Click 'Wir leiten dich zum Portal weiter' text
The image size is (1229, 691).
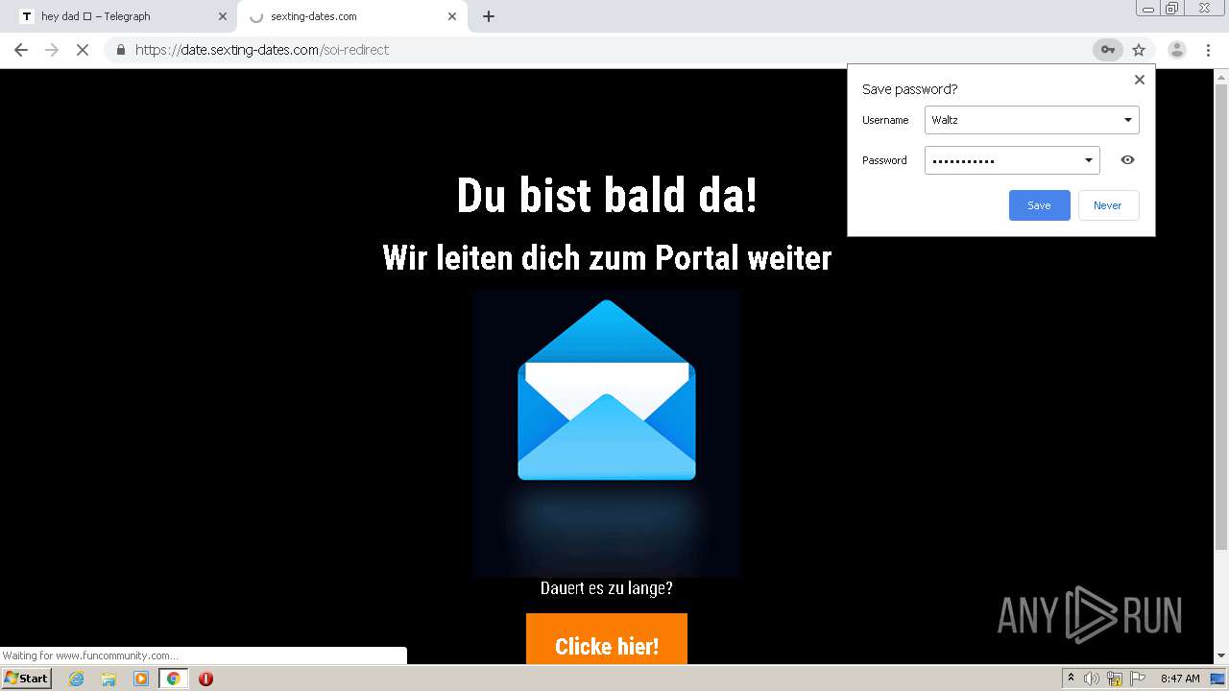click(607, 258)
